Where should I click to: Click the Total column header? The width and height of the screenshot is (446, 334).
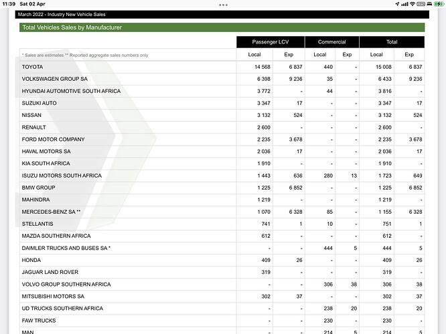[x=392, y=42]
